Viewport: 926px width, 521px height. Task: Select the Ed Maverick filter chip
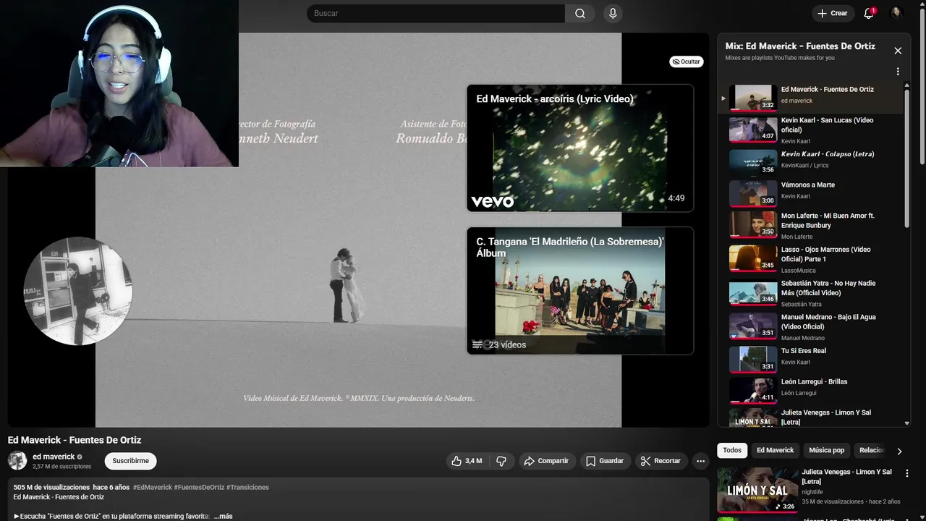click(775, 450)
